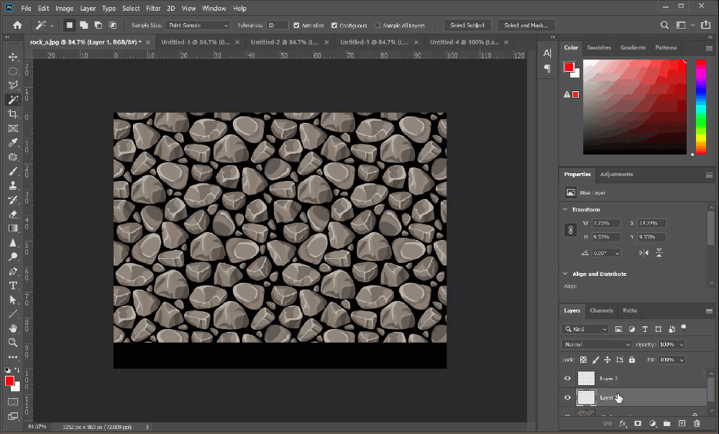Switch to the Channels tab

pyautogui.click(x=601, y=310)
